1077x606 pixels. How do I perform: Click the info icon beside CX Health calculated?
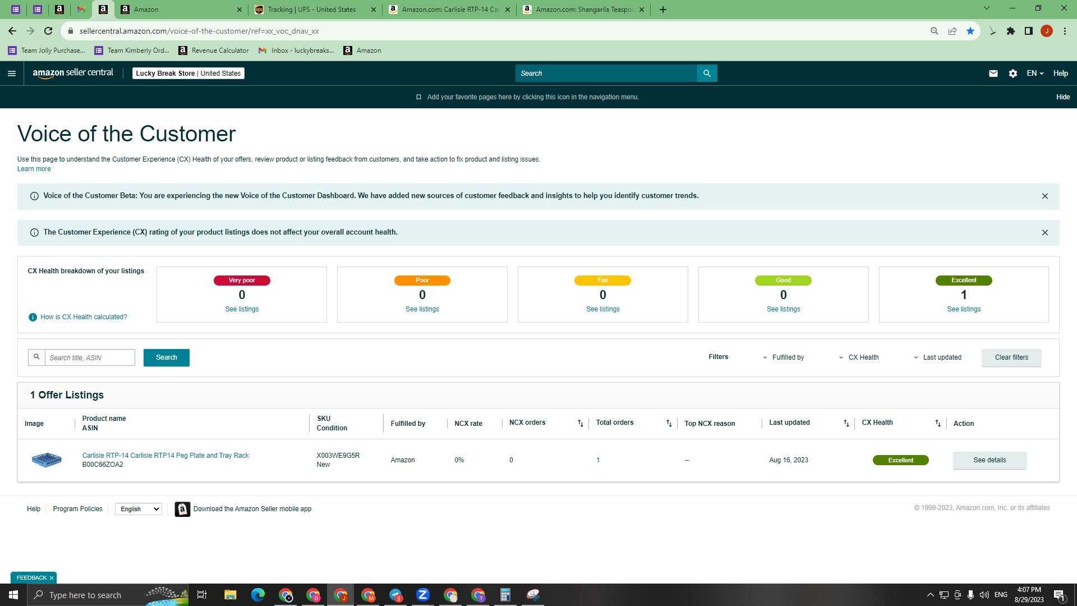tap(33, 318)
